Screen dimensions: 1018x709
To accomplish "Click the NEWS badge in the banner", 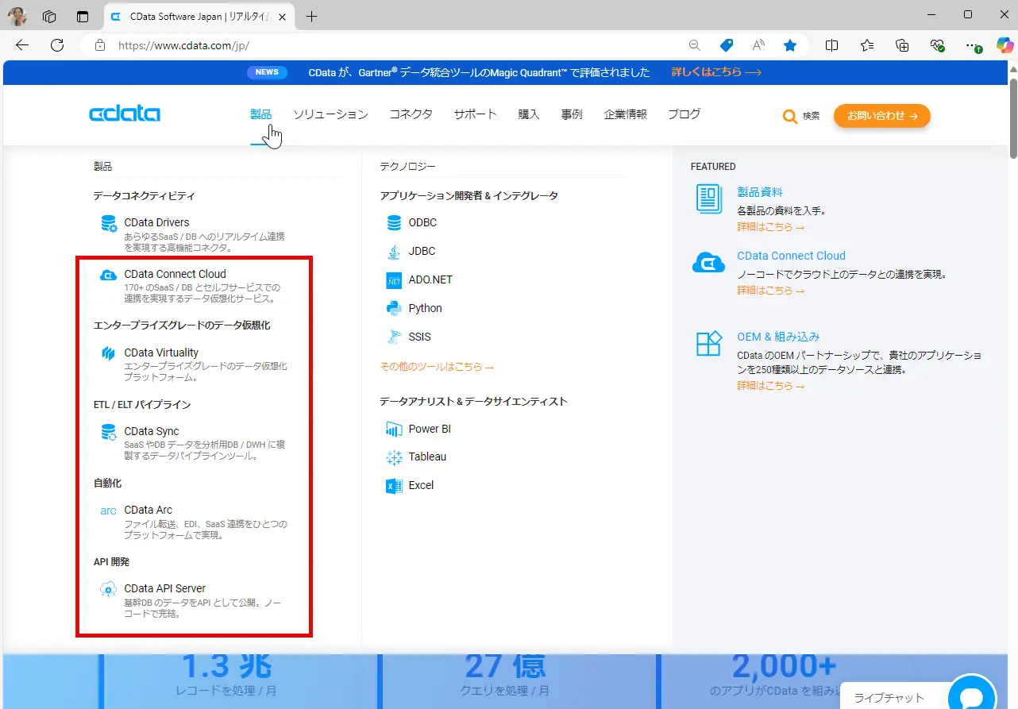I will pyautogui.click(x=267, y=72).
